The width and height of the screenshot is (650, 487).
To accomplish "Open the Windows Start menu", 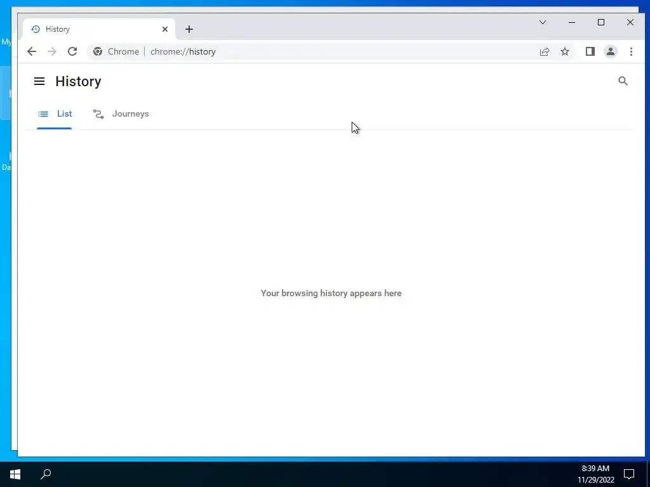I will pos(15,474).
